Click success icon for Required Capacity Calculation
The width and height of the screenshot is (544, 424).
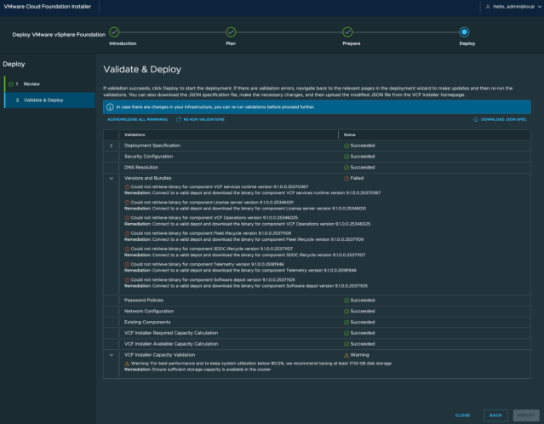click(x=346, y=333)
